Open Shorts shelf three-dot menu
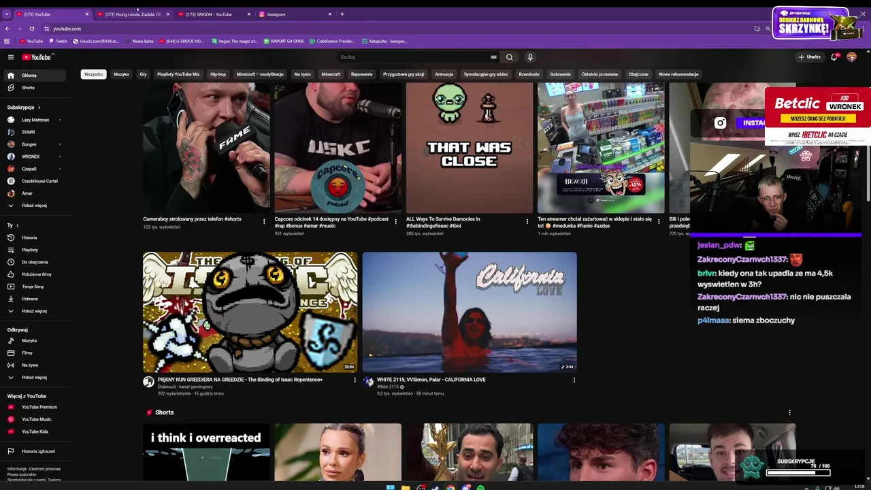 tap(789, 412)
